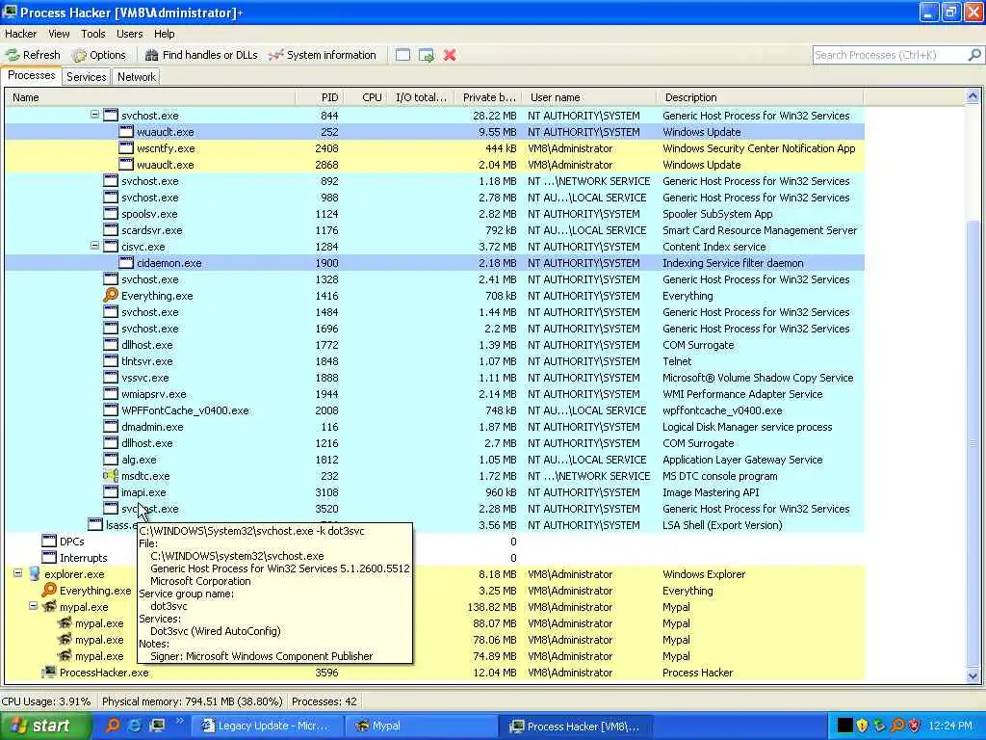This screenshot has width=986, height=740.
Task: Open the Hacker menu
Action: [21, 34]
